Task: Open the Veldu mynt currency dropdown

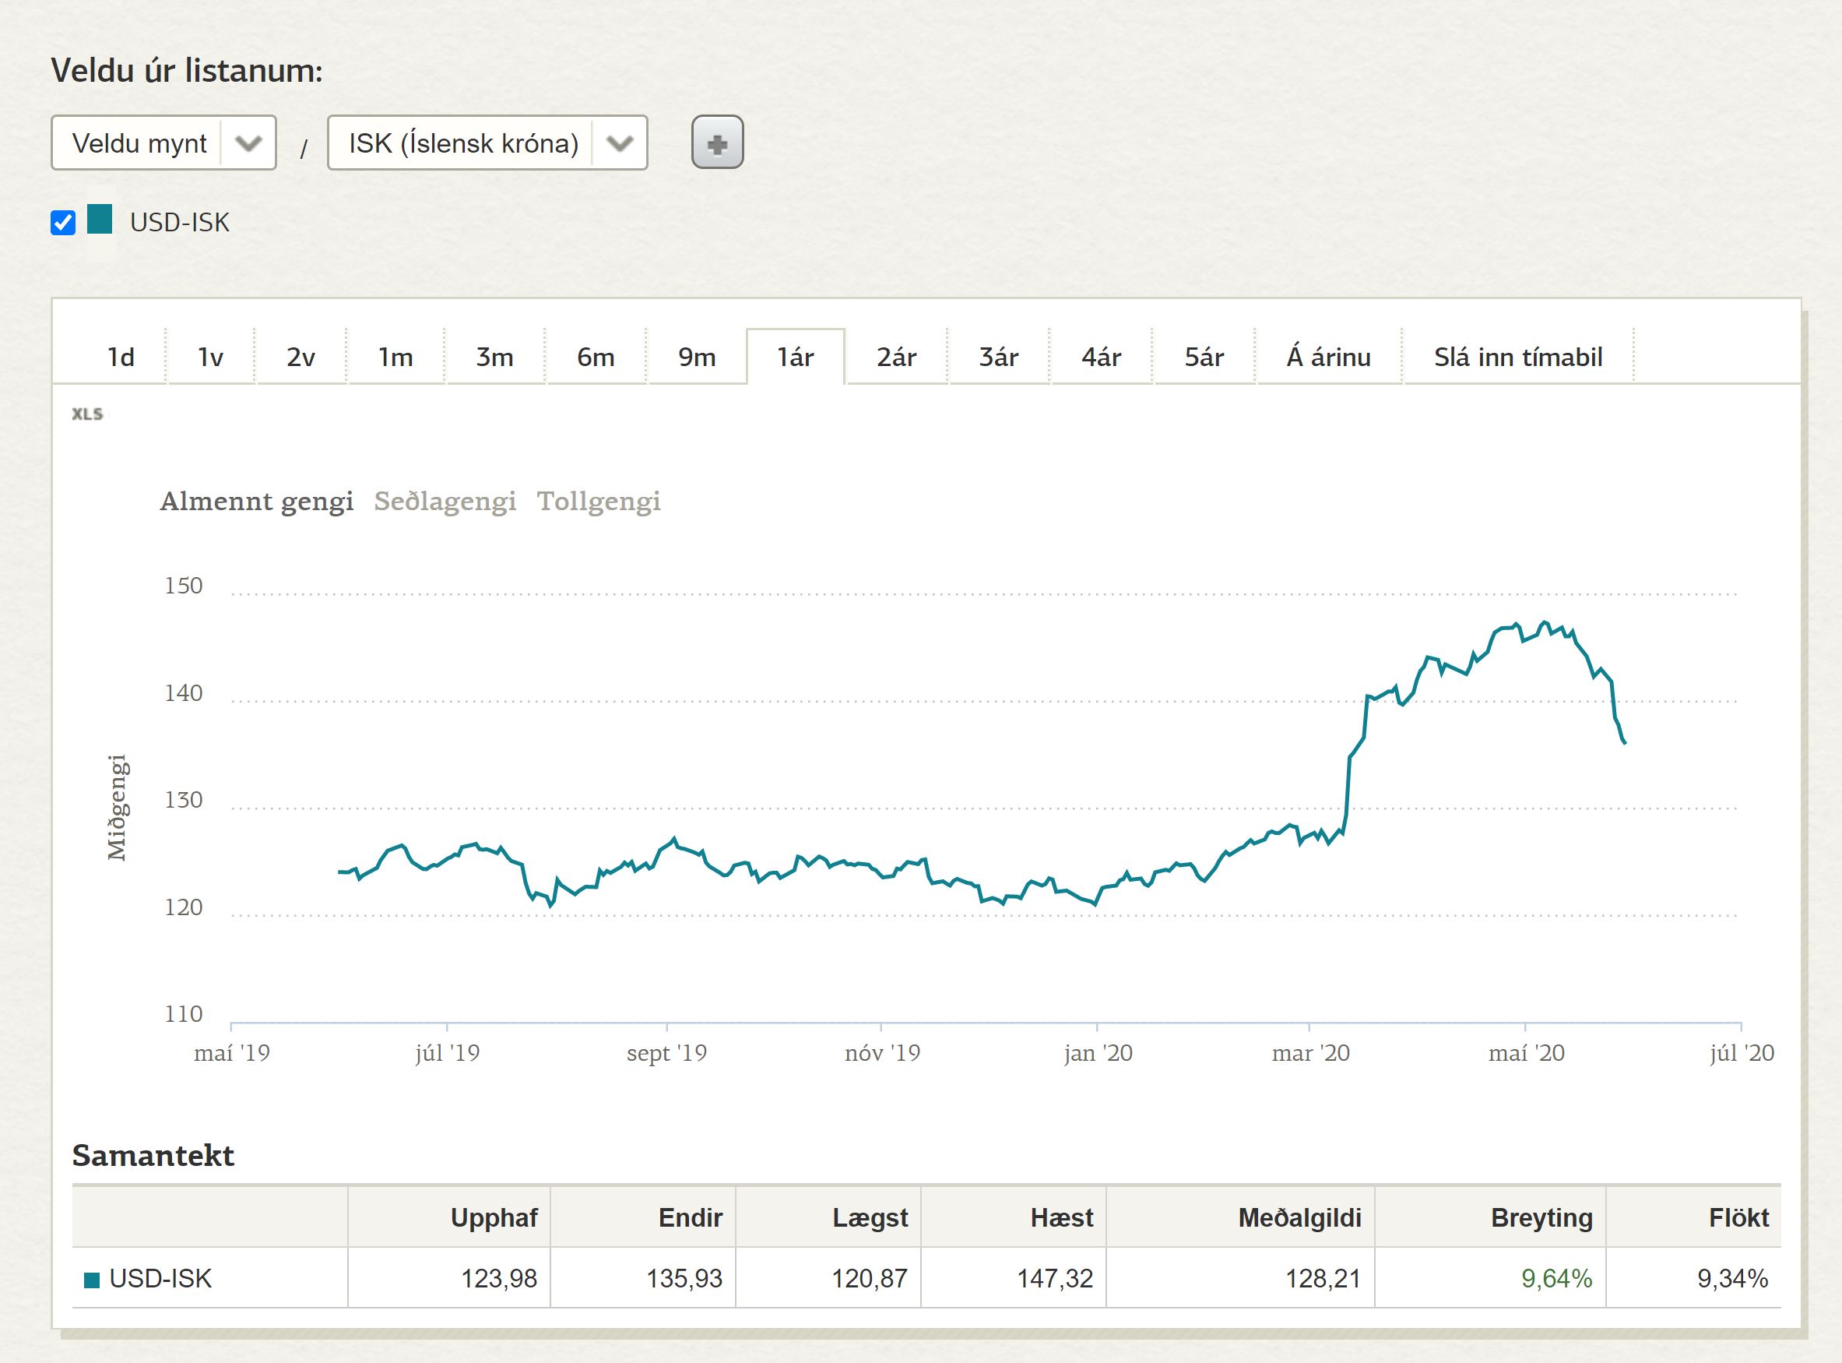Action: 163,143
